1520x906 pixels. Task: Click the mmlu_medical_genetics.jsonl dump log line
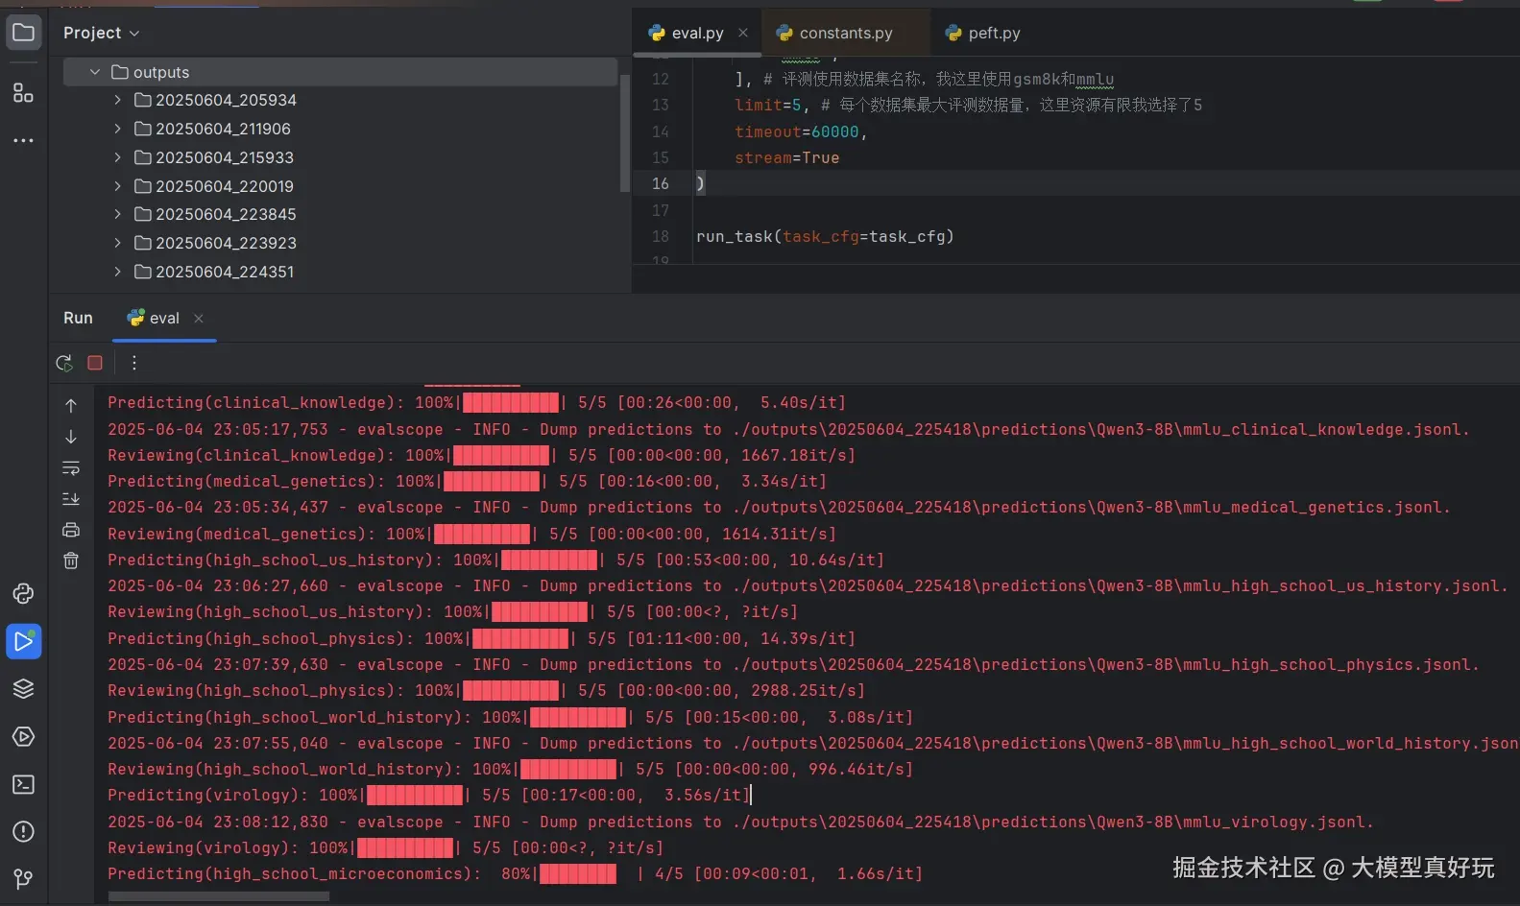[779, 507]
